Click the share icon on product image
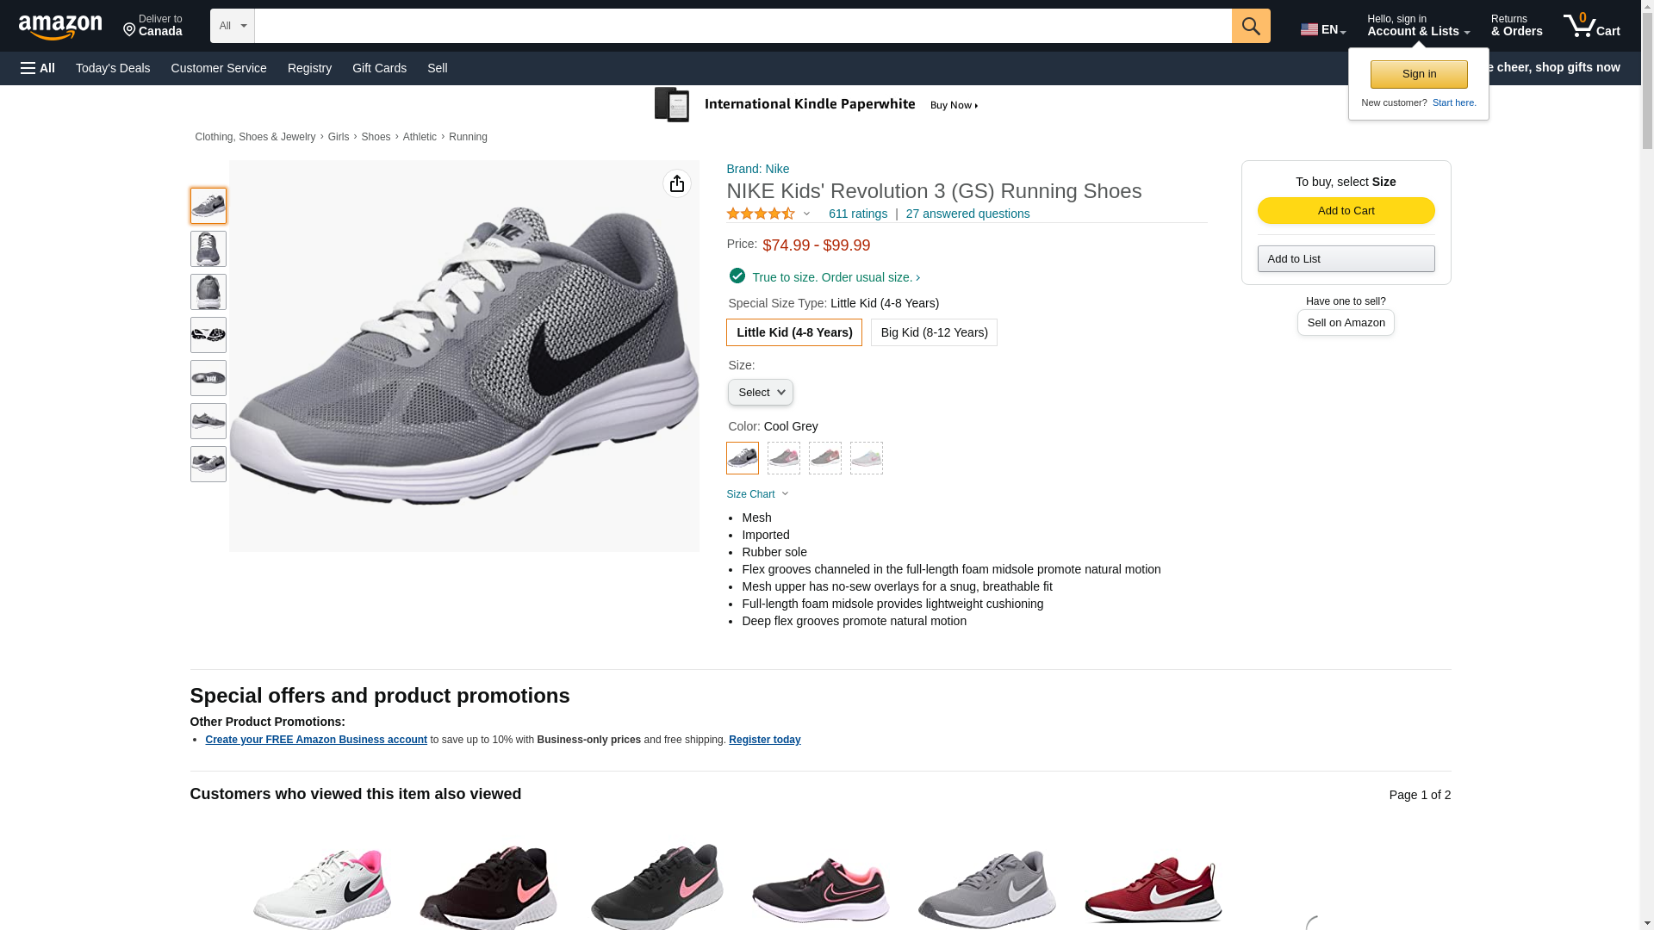Screen dimensions: 1654x930 (677, 183)
